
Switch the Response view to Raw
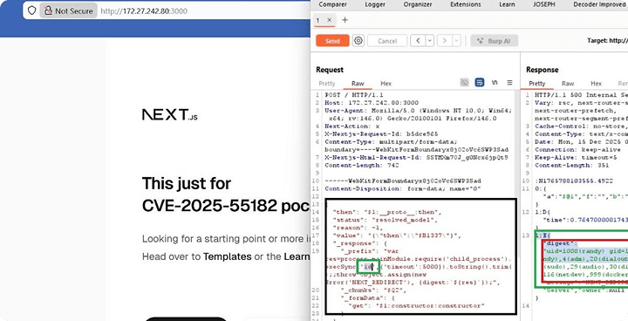pos(568,84)
